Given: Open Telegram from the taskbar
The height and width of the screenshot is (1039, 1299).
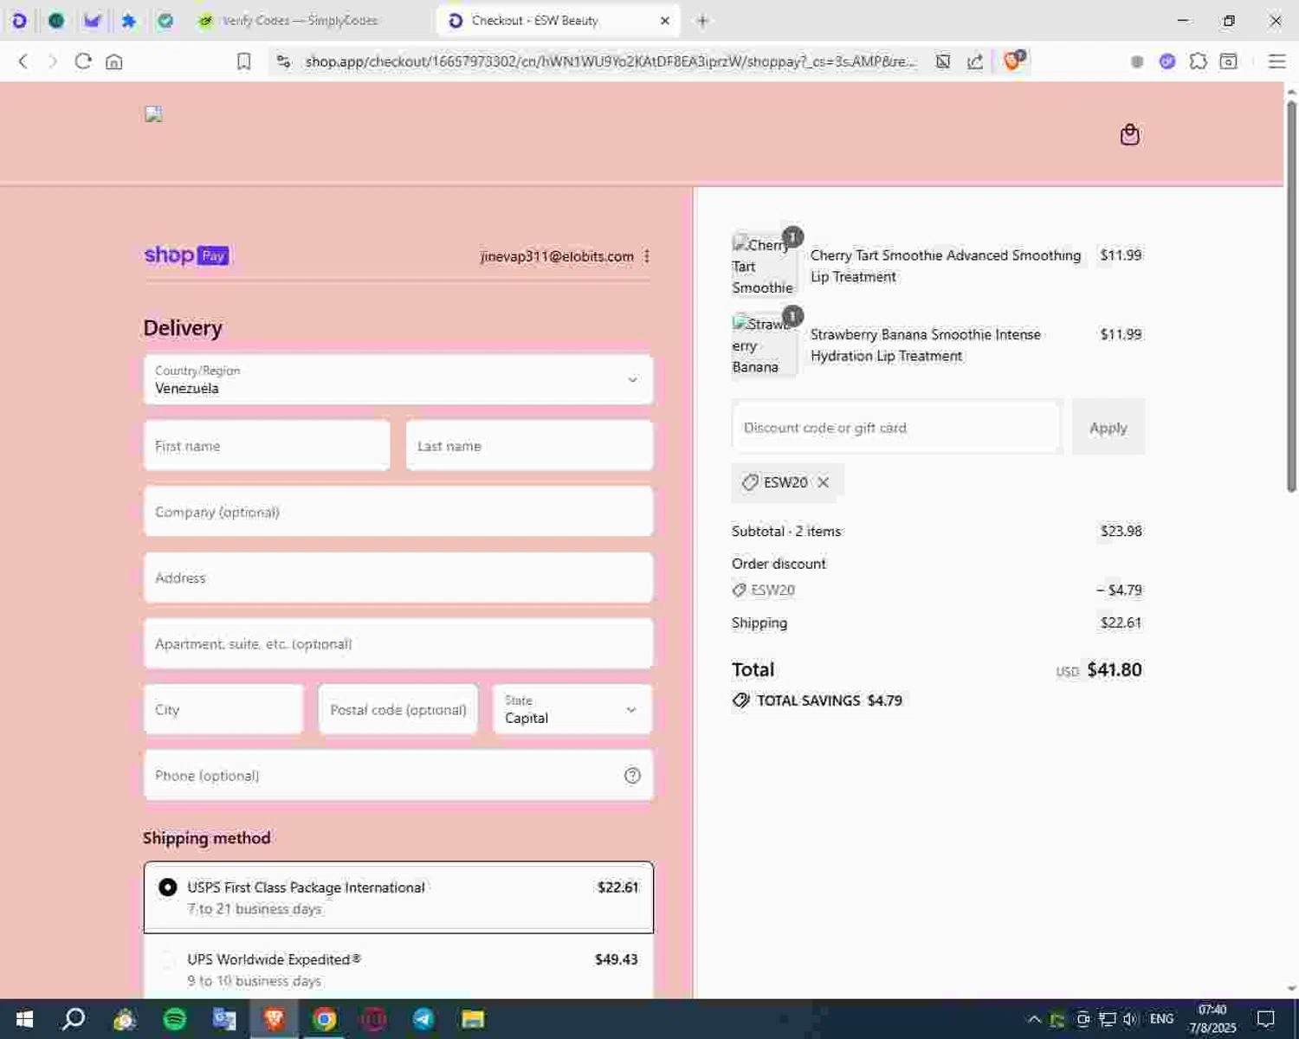Looking at the screenshot, I should coord(423,1019).
